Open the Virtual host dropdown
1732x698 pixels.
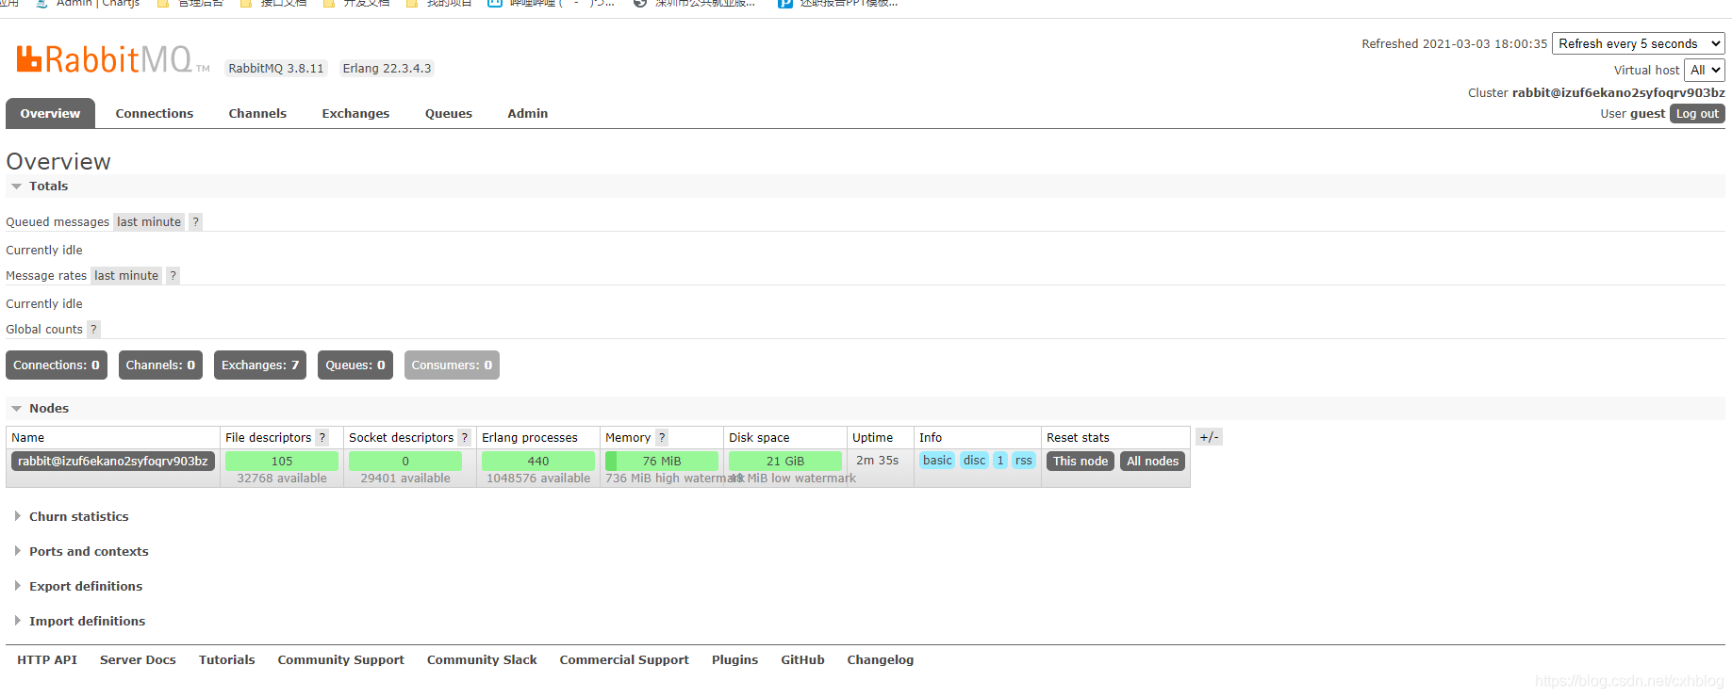(1705, 71)
